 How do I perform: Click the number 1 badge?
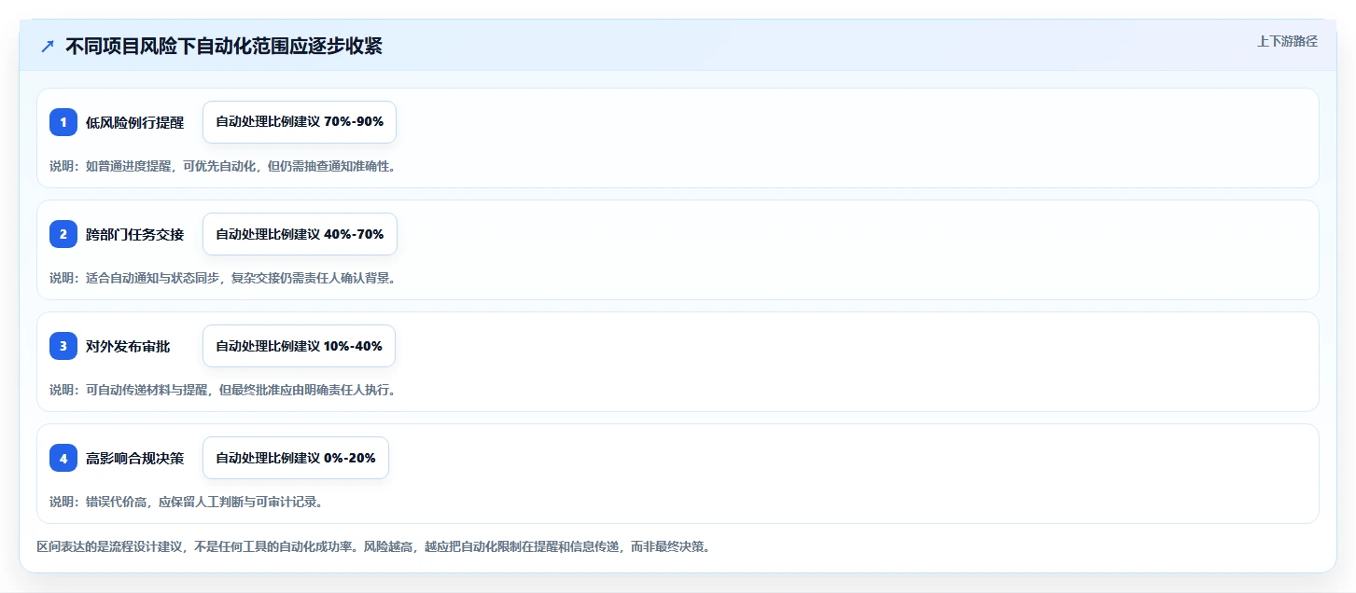(x=63, y=122)
